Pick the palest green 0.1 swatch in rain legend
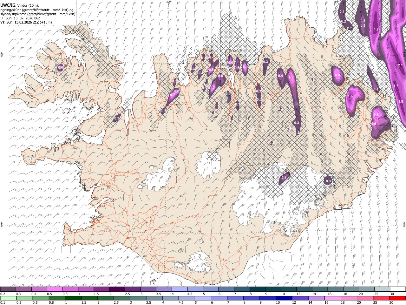The height and width of the screenshot is (305, 406). pos(8,298)
